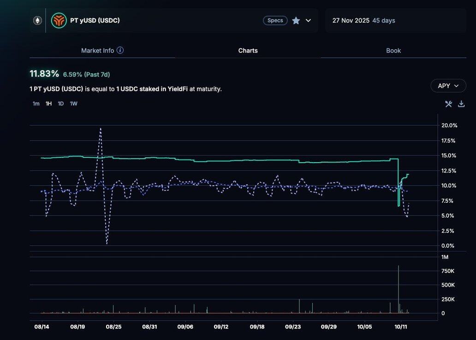This screenshot has width=476, height=340.
Task: Select the Charts tab
Action: pos(248,51)
